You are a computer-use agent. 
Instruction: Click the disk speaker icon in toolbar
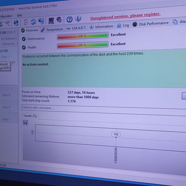click(x=59, y=20)
